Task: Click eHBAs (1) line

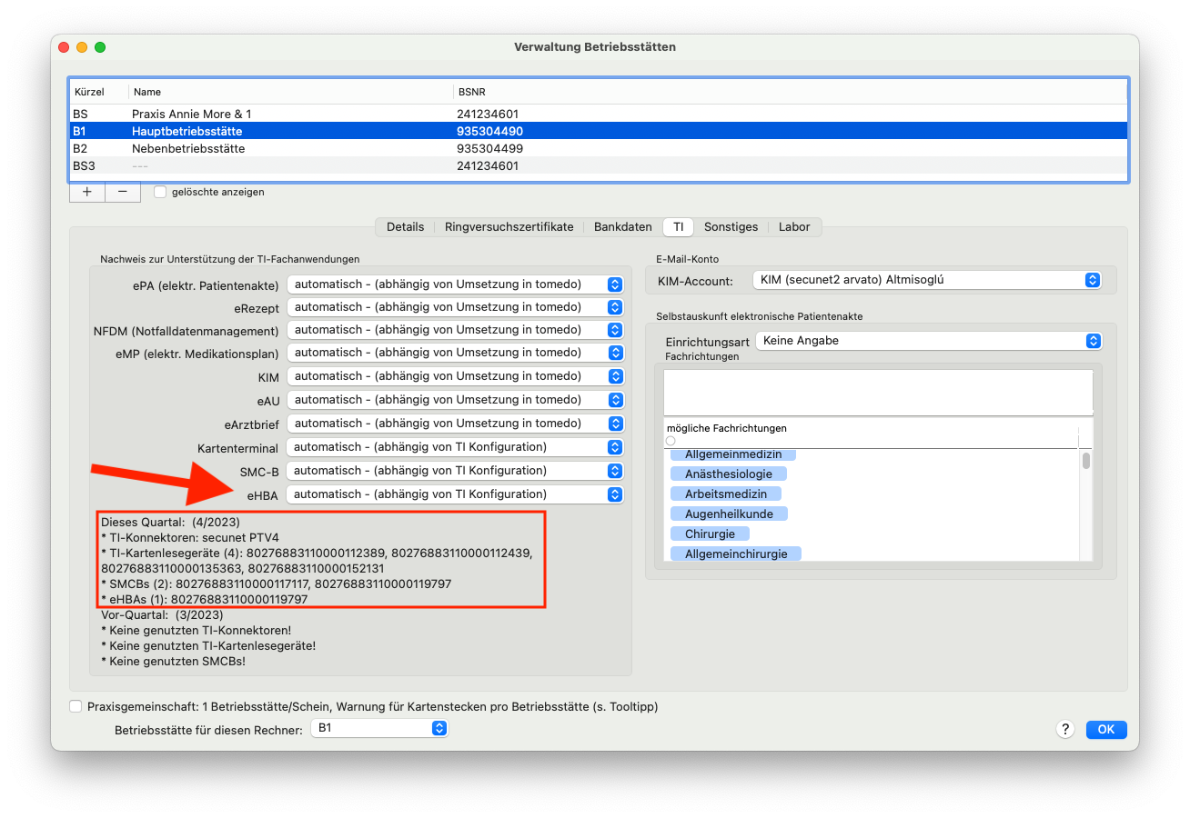Action: click(x=205, y=599)
